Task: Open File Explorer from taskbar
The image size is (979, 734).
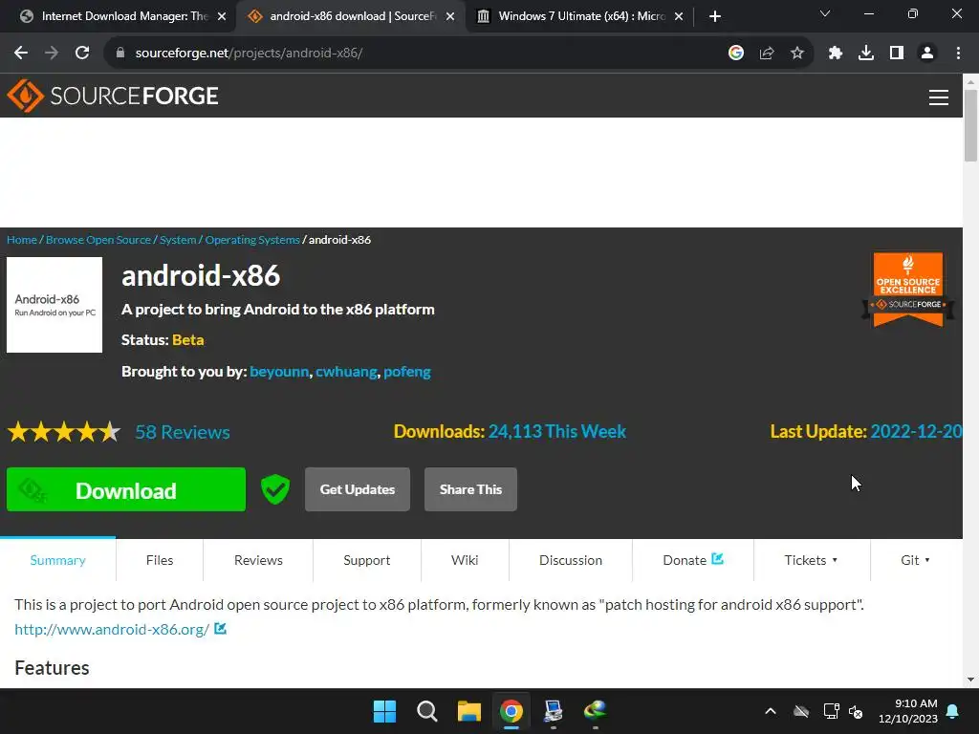Action: pyautogui.click(x=468, y=711)
